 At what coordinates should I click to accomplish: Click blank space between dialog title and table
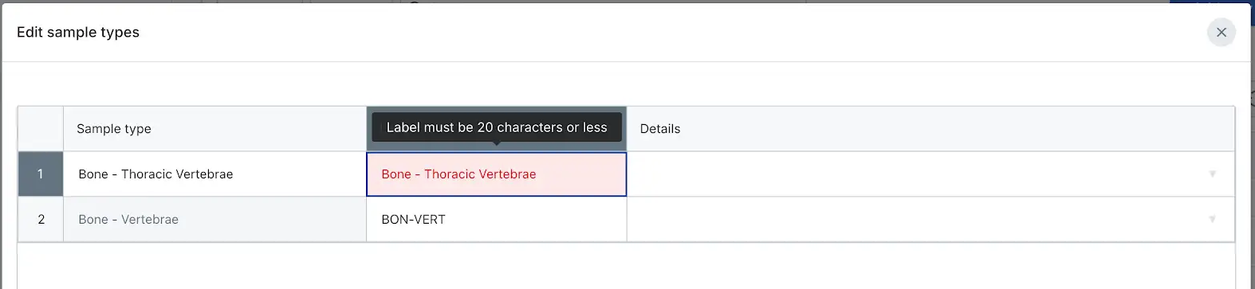[x=626, y=84]
